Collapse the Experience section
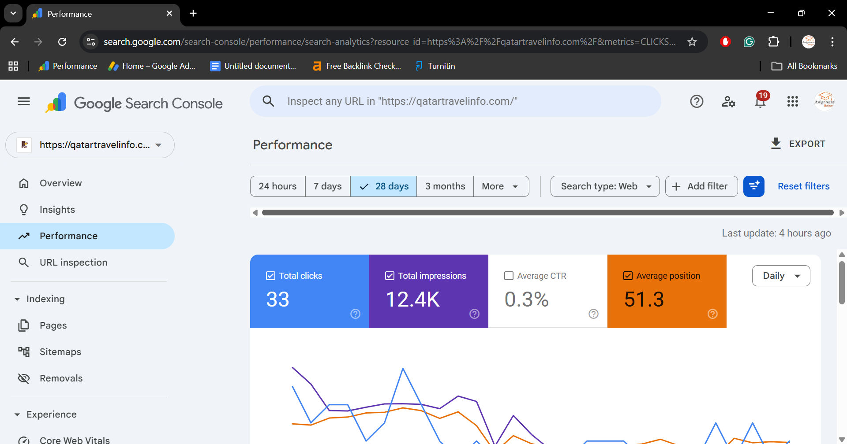The height and width of the screenshot is (444, 847). coord(17,414)
